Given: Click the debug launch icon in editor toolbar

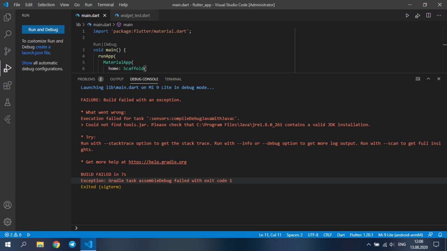Looking at the screenshot, I should coord(418,15).
